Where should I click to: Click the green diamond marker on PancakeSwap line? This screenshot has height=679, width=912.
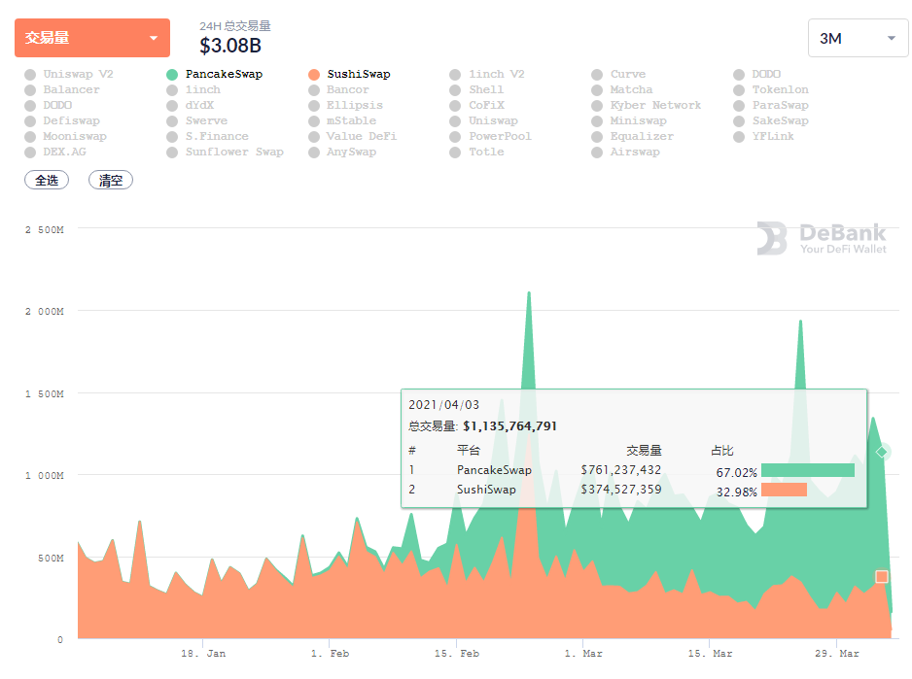[x=882, y=452]
